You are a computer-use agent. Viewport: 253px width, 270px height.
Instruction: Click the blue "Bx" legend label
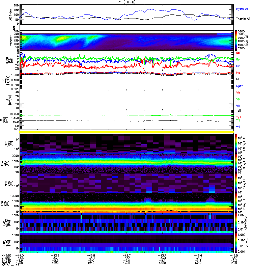tap(238, 66)
